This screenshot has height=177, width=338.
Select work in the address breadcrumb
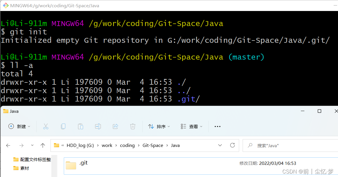(107, 145)
